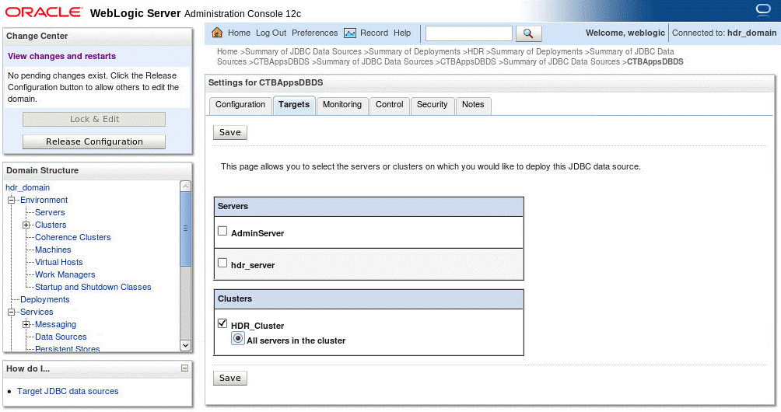
Task: Expand the Messaging tree node
Action: point(26,324)
